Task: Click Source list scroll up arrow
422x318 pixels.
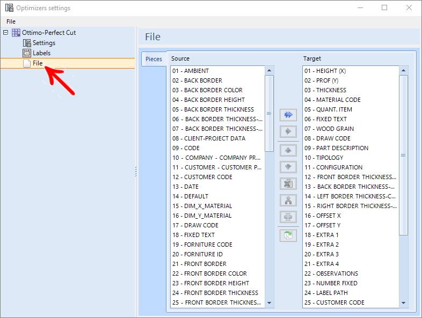Action: pyautogui.click(x=269, y=71)
